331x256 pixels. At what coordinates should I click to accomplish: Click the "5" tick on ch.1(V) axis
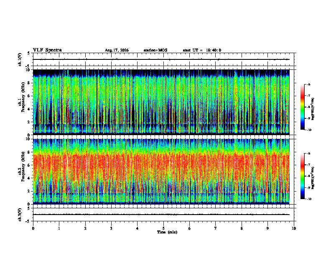tap(29, 53)
